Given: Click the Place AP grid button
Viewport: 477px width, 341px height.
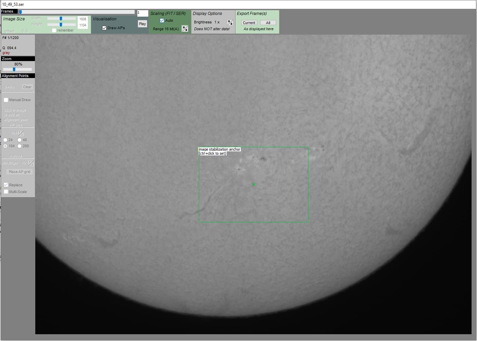Looking at the screenshot, I should [x=19, y=172].
